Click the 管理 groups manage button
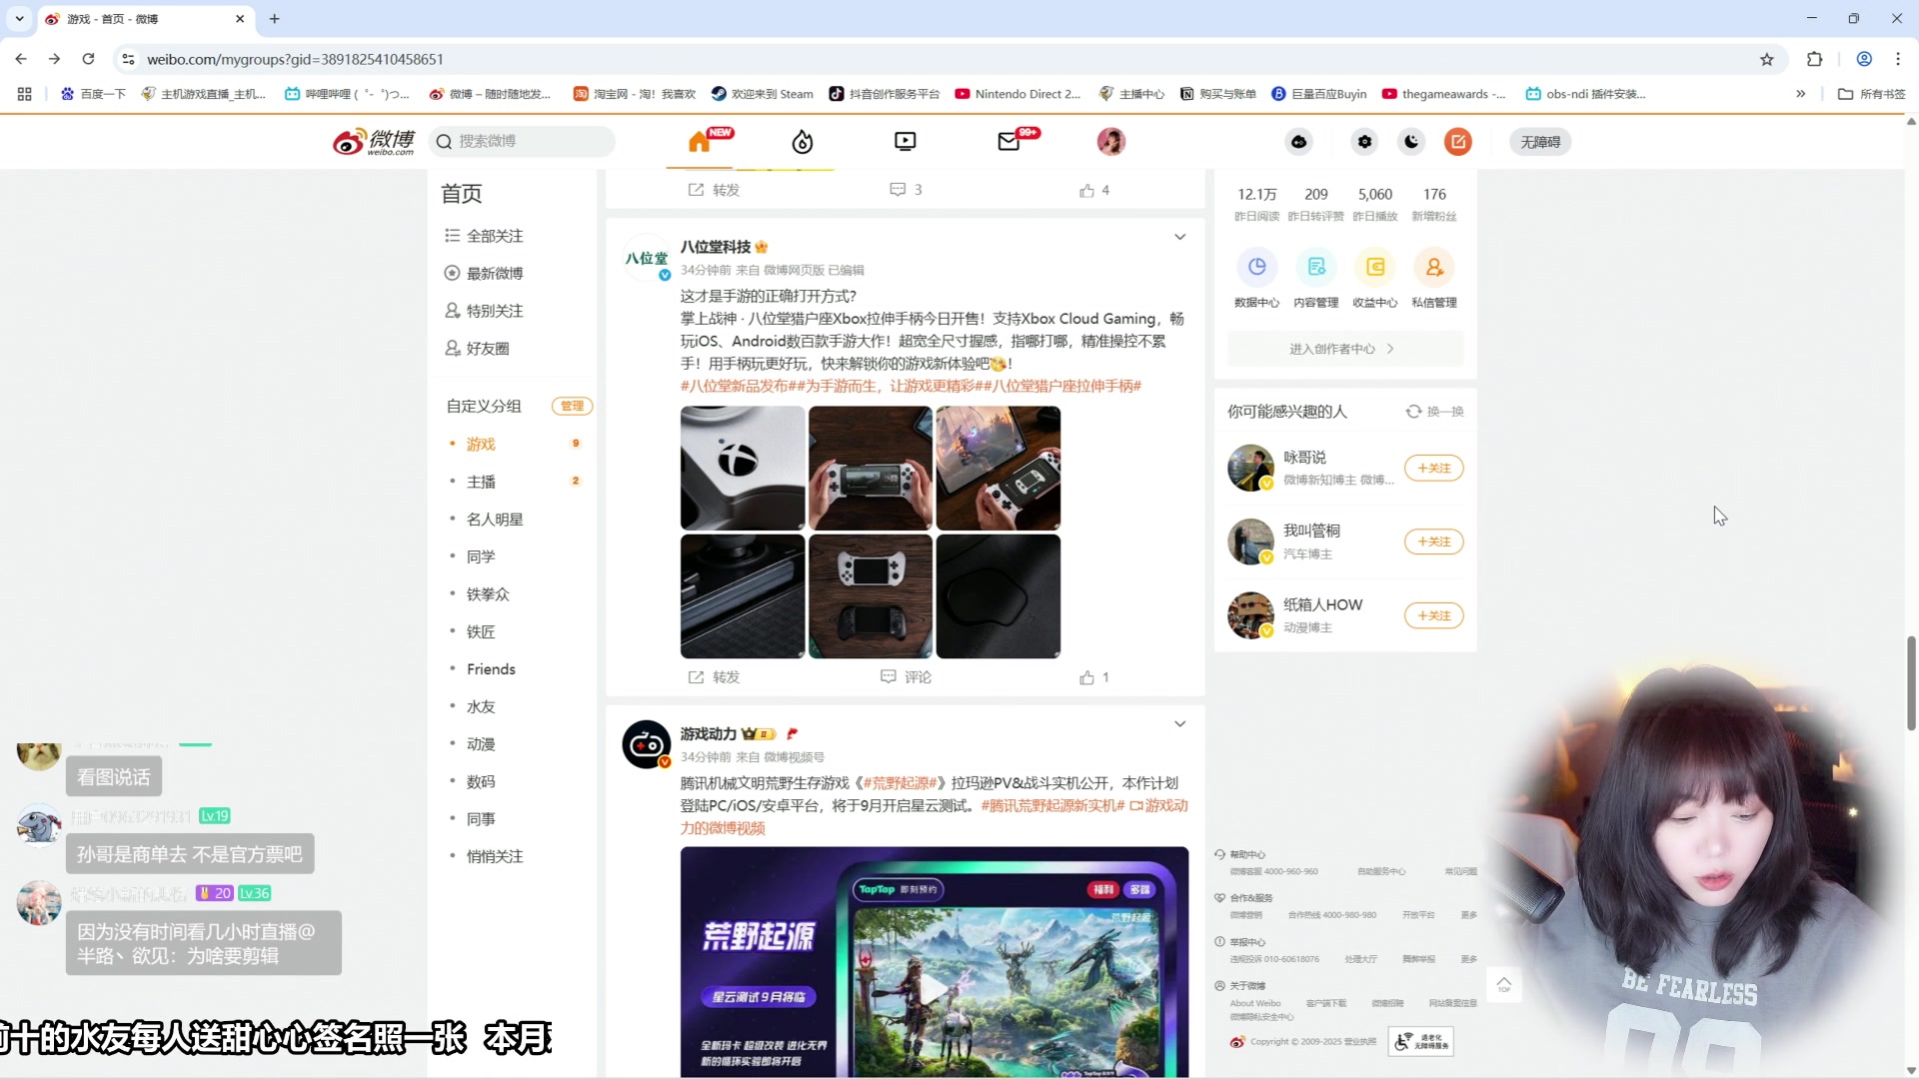 pyautogui.click(x=573, y=406)
